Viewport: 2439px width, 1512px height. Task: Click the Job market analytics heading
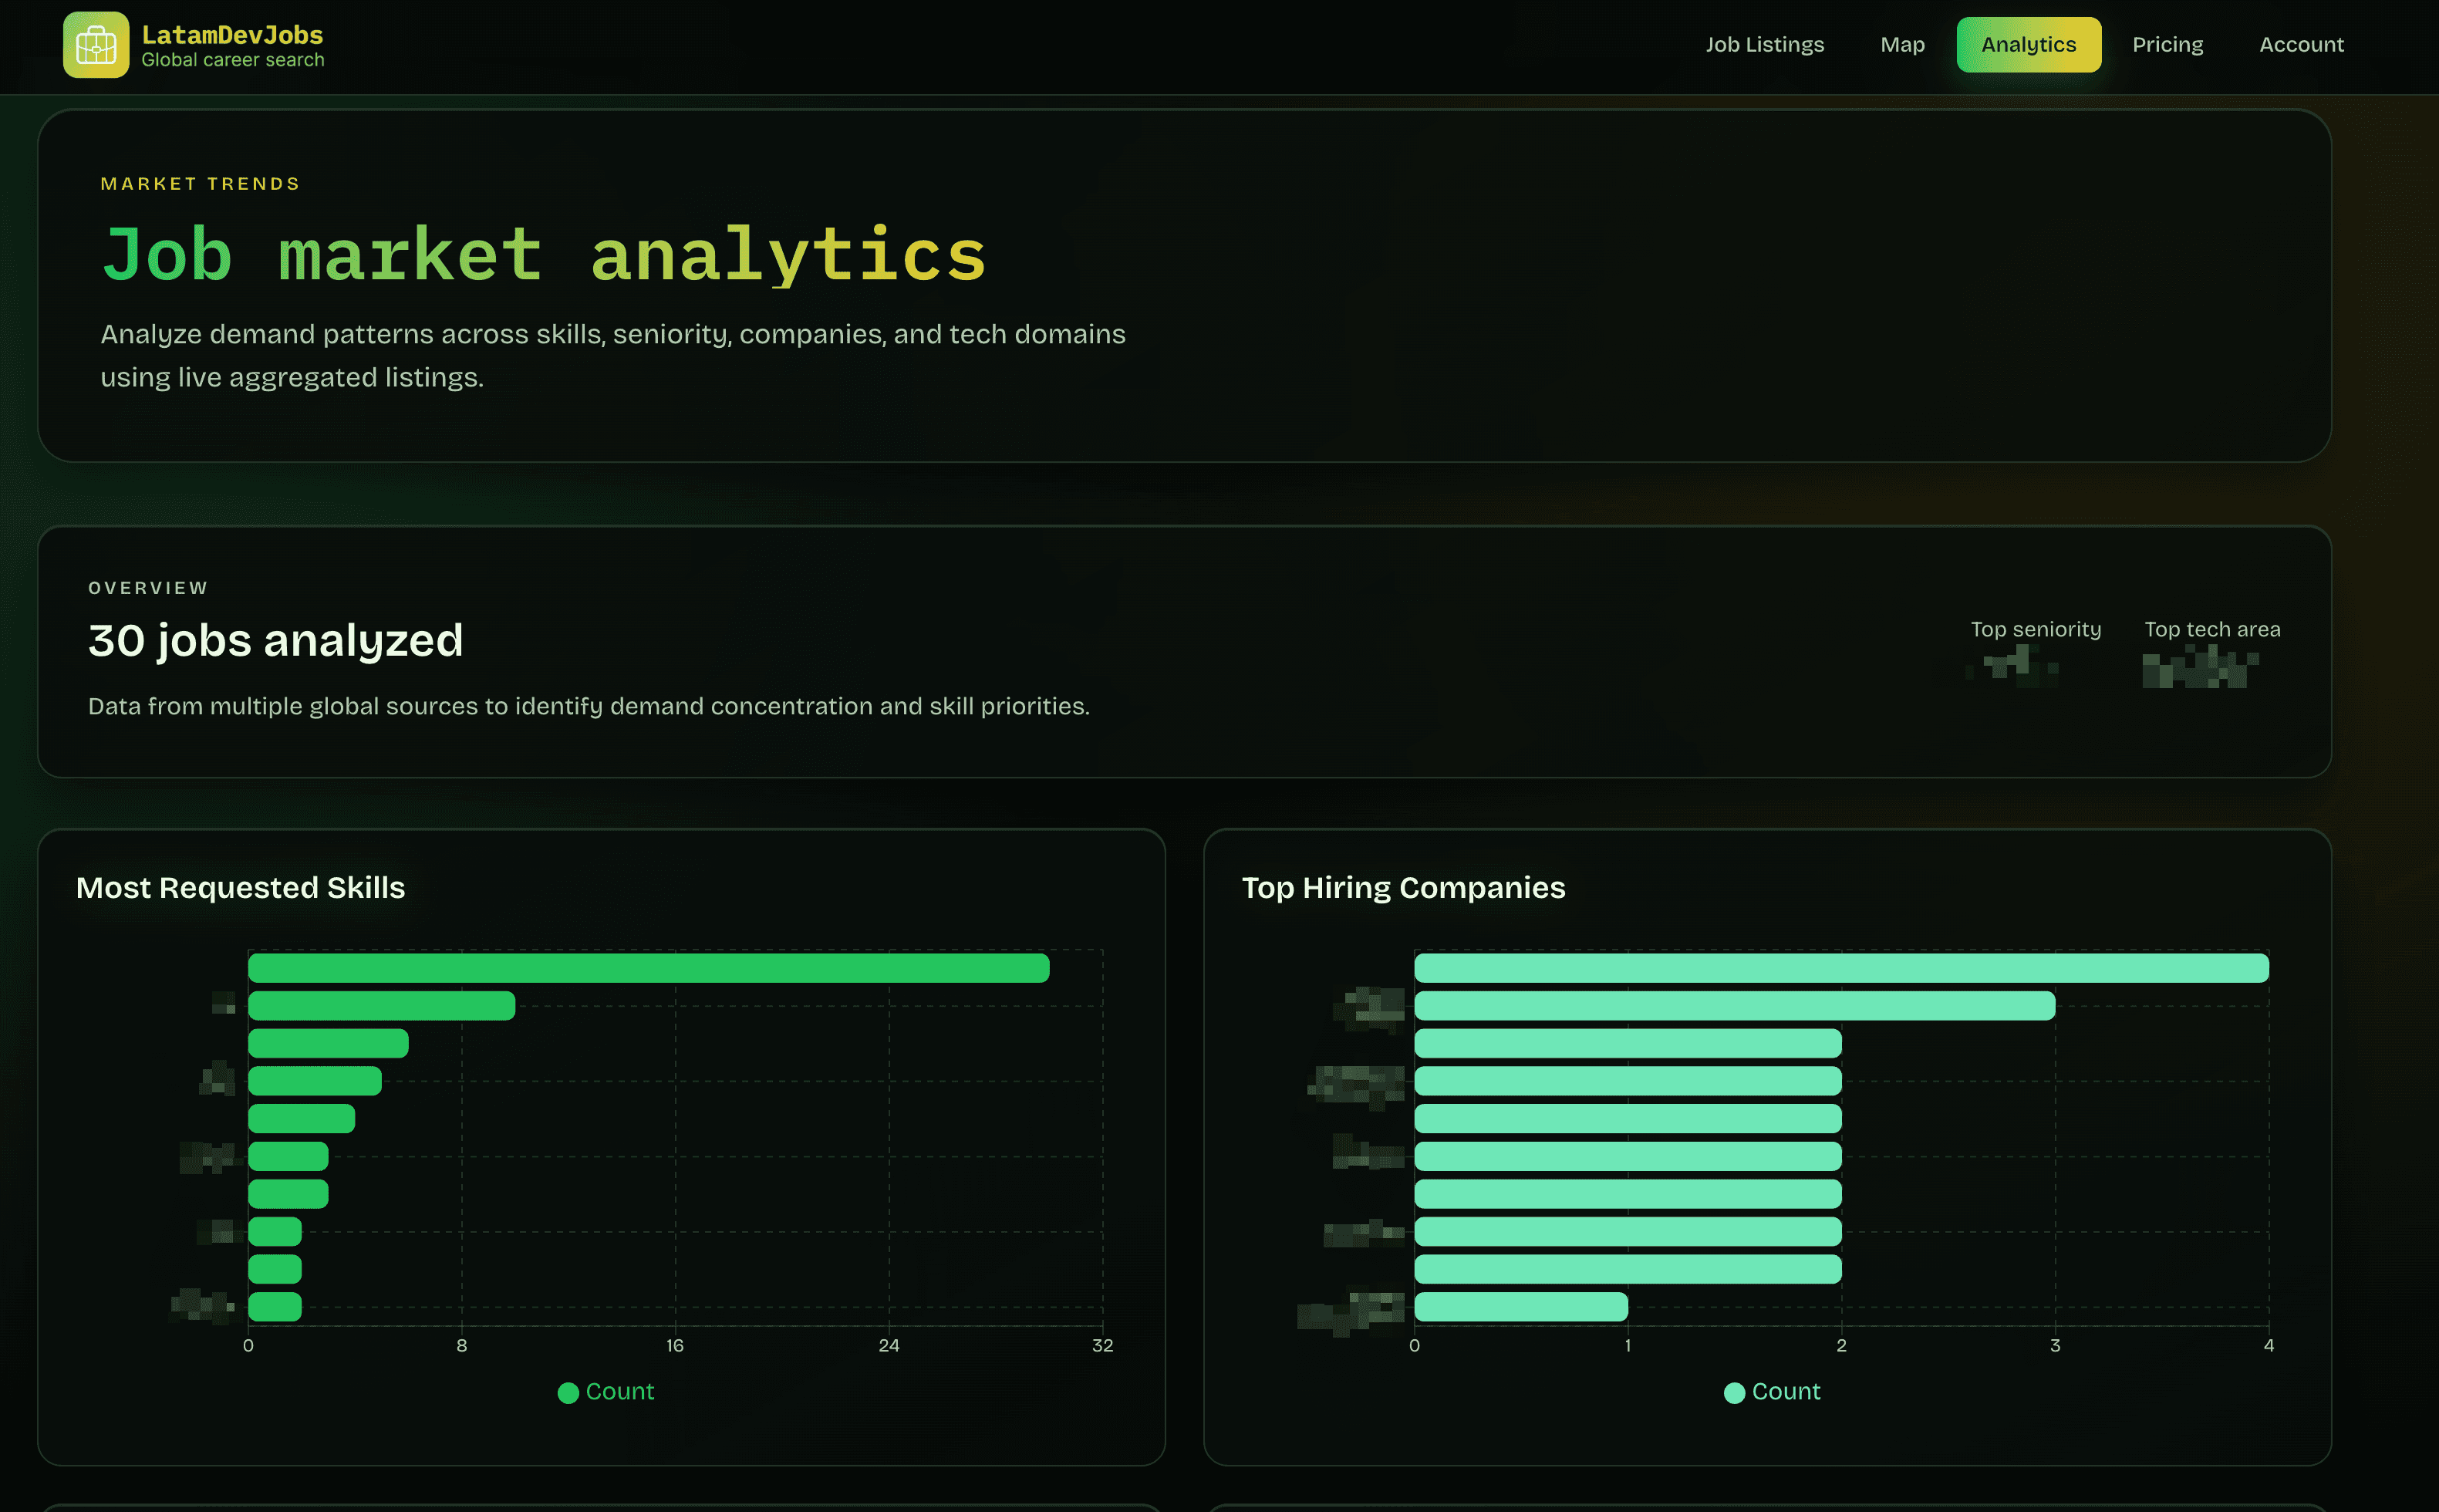[x=543, y=256]
